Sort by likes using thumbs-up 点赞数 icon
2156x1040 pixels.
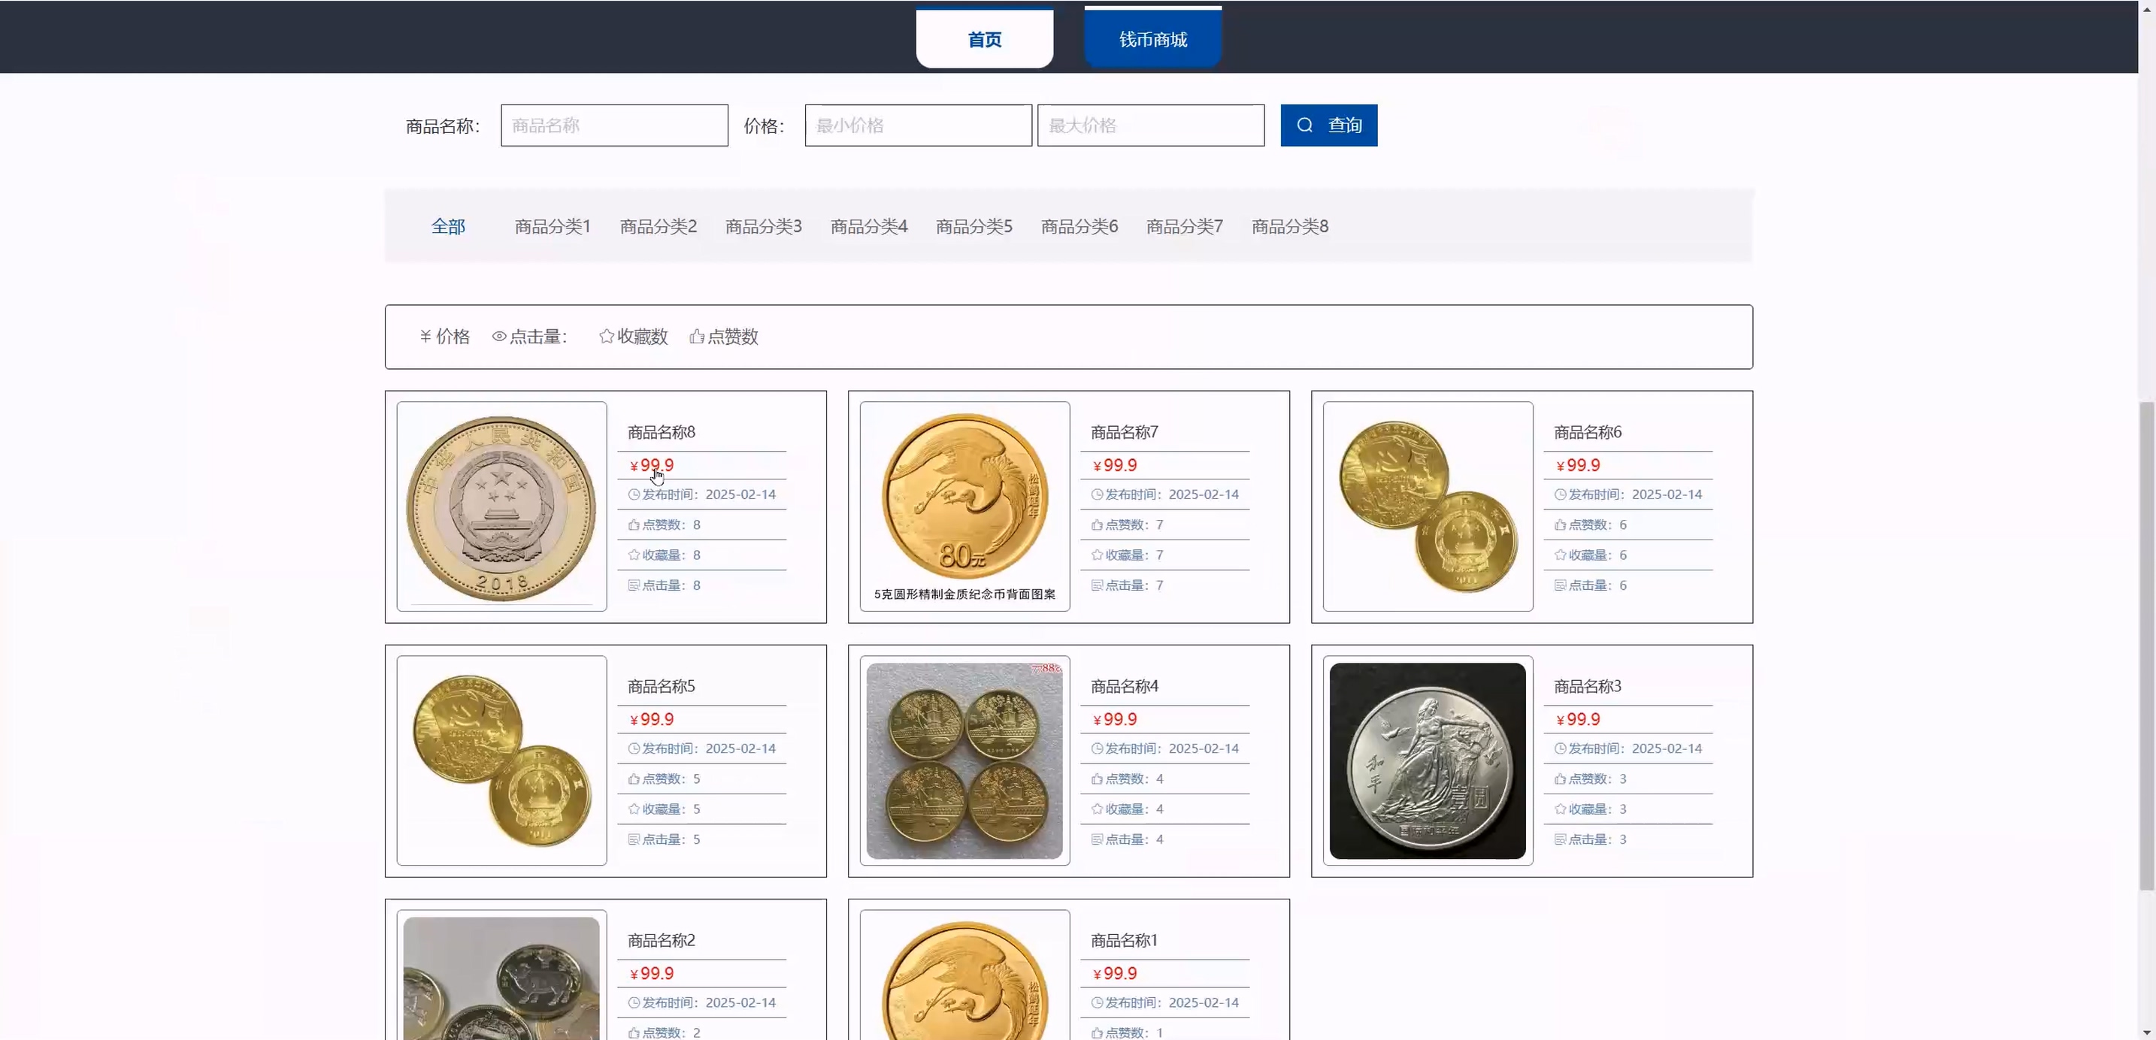696,337
